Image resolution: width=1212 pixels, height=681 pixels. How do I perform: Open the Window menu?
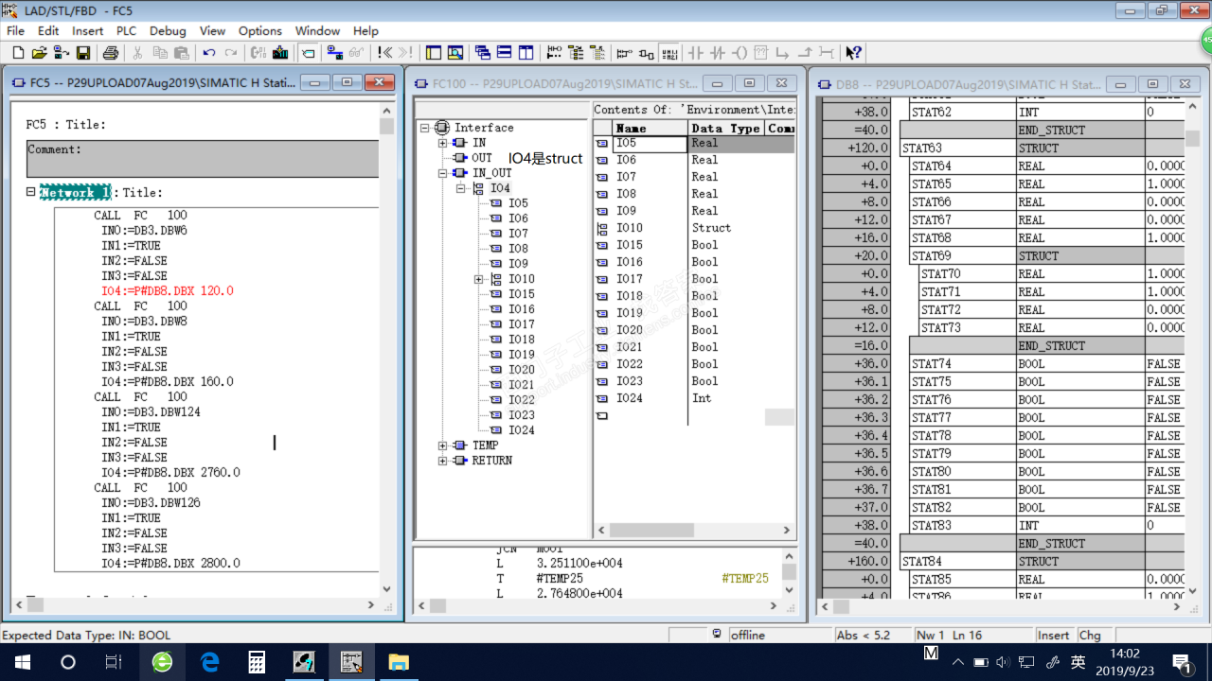tap(317, 31)
